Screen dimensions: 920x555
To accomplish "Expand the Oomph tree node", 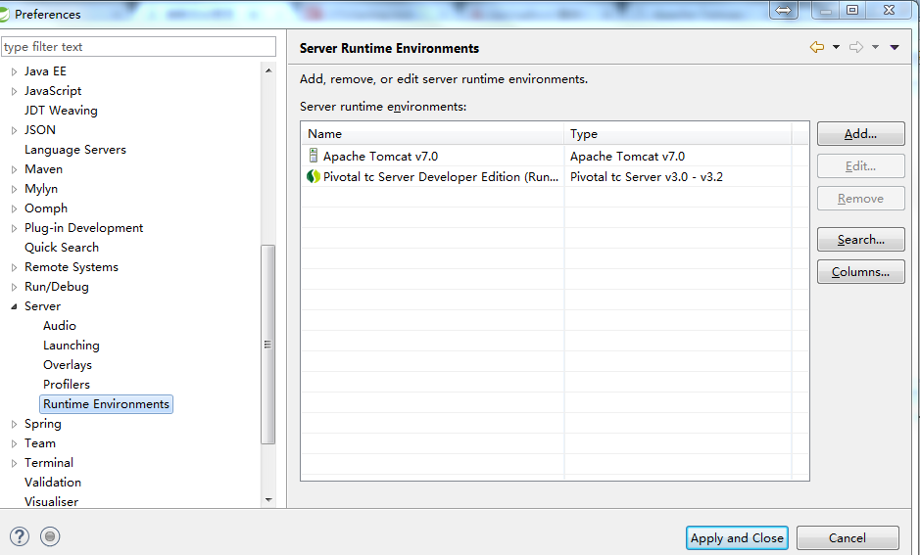I will (x=14, y=208).
